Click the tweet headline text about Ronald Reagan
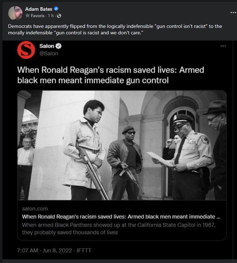This screenshot has width=237, height=263. (x=110, y=75)
